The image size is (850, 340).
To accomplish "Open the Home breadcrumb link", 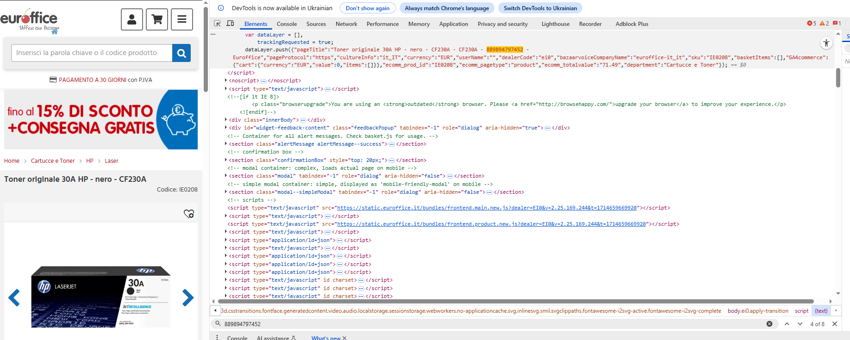I will [12, 161].
